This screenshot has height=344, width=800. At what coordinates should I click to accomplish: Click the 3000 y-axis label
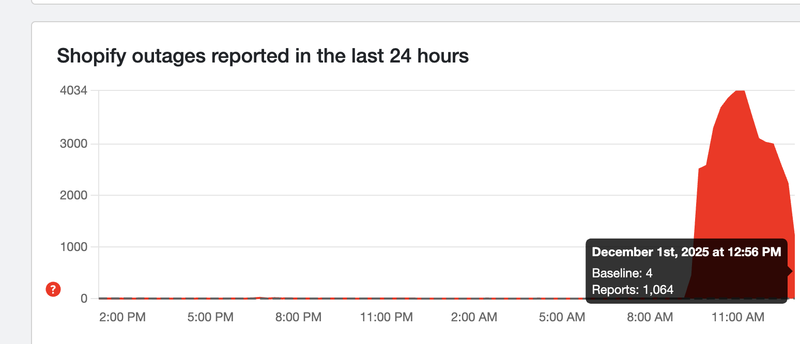(74, 144)
